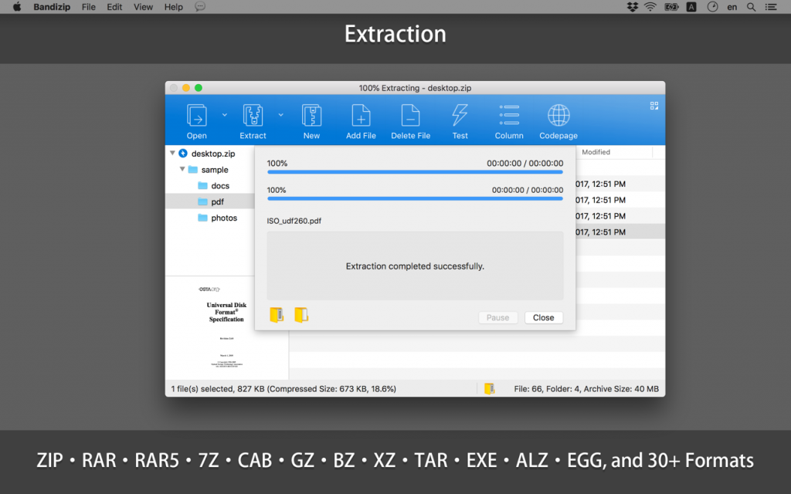Open the Bandizip menu

pos(52,7)
